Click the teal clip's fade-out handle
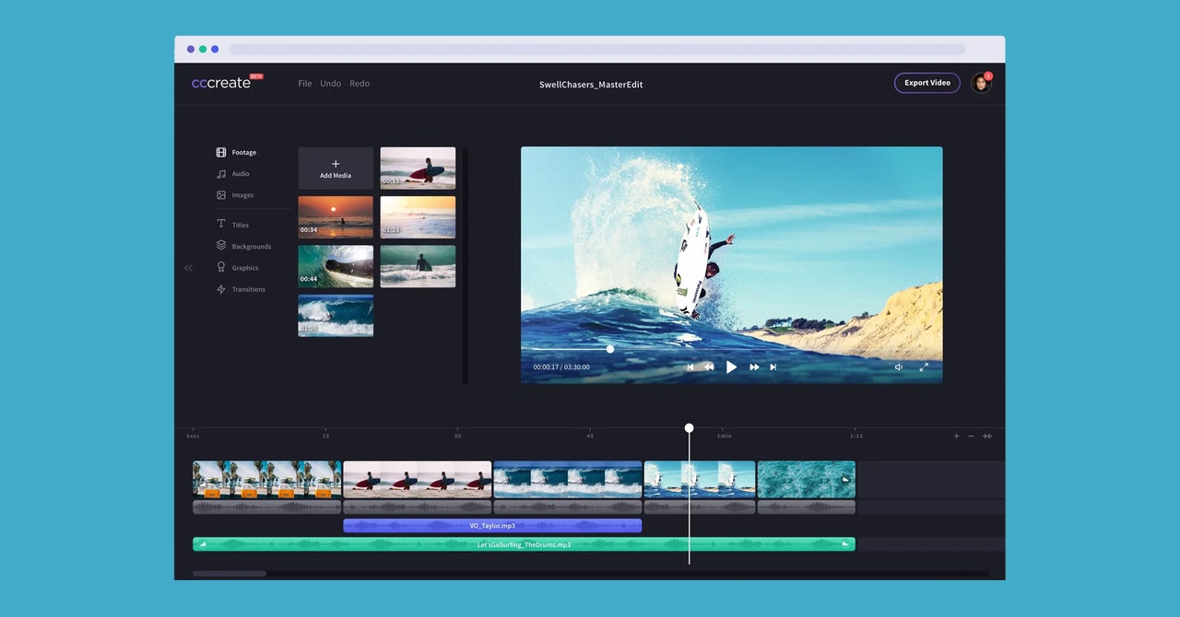The width and height of the screenshot is (1180, 617). [845, 480]
